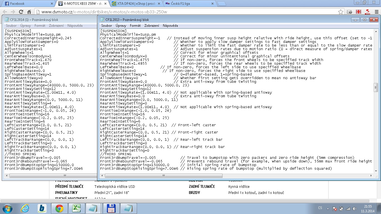Click PNEUMATIKY label on web page
This screenshot has height=214, width=381.
pyautogui.click(x=66, y=193)
